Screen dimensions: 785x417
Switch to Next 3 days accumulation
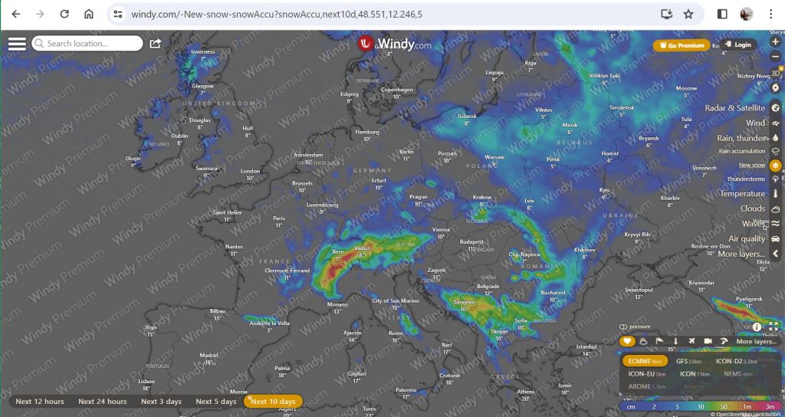click(x=161, y=401)
